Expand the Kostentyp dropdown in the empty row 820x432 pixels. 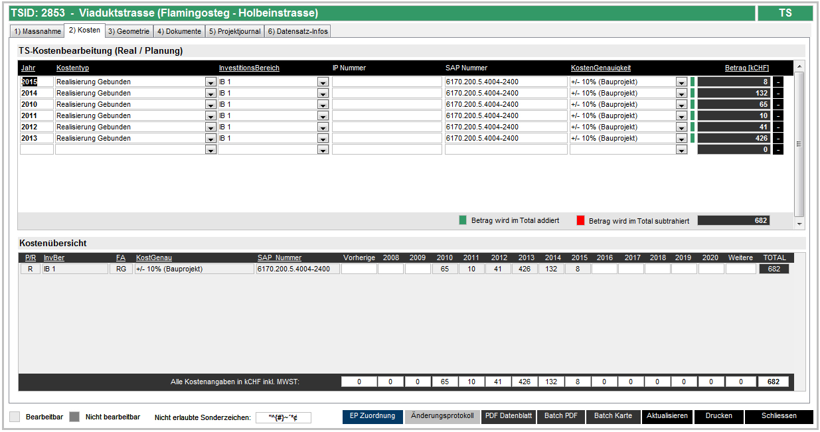[210, 150]
